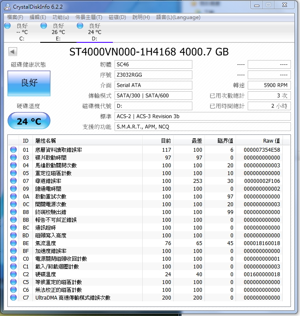The height and width of the screenshot is (316, 300).
Task: Click status orb of attribute BB row
Action: click(13, 220)
